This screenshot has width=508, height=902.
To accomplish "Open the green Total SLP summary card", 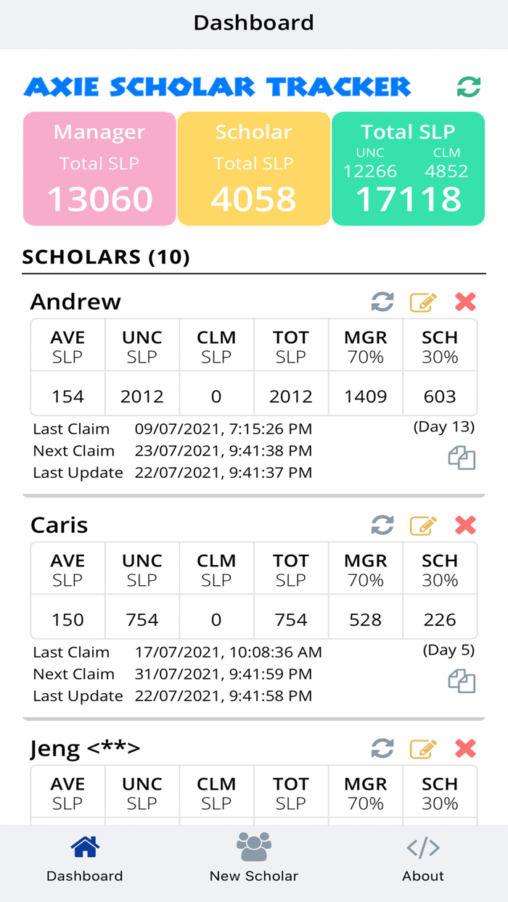I will (x=408, y=168).
